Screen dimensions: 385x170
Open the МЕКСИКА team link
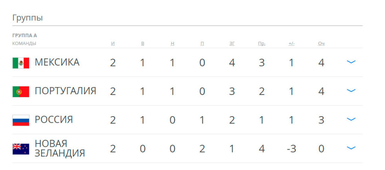pyautogui.click(x=57, y=62)
